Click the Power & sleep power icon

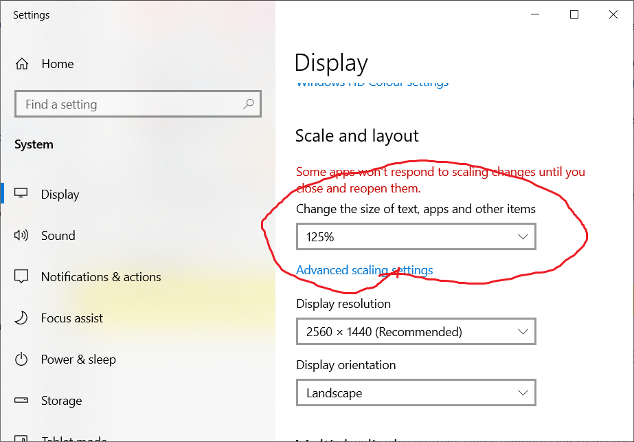pos(22,360)
